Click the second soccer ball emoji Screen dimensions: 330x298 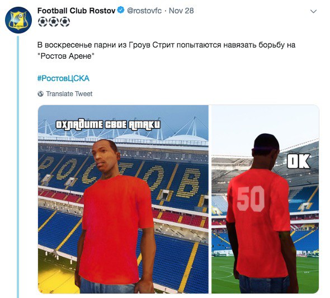(54, 22)
